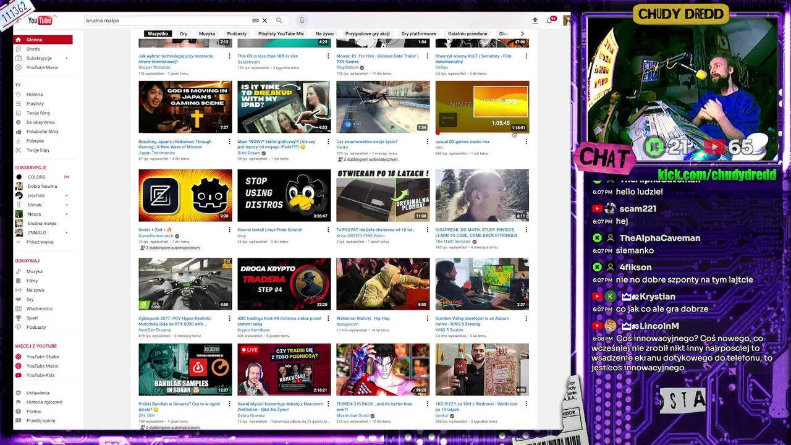Open the notifications bell
Viewport: 791px width, 445px height.
click(x=549, y=20)
